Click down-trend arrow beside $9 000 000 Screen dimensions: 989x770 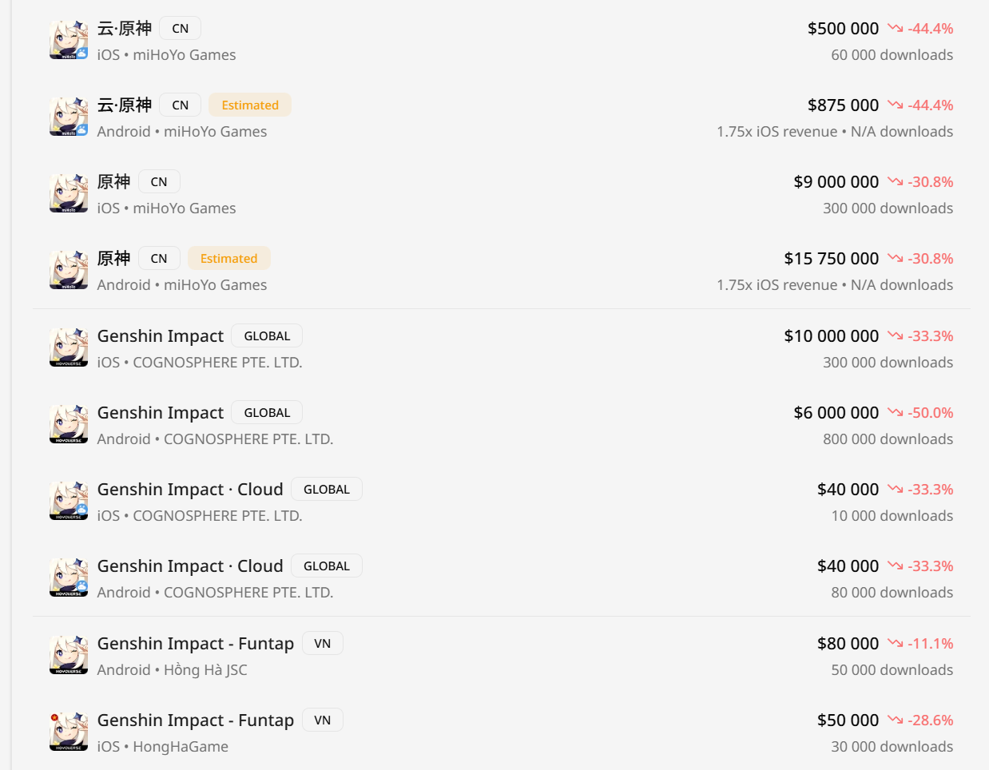click(895, 182)
